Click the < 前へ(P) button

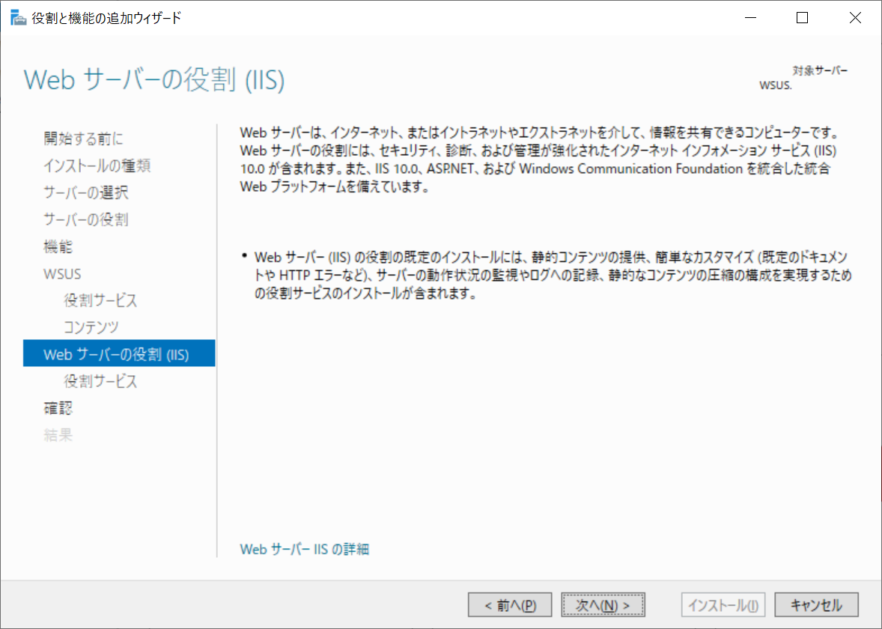[x=510, y=605]
